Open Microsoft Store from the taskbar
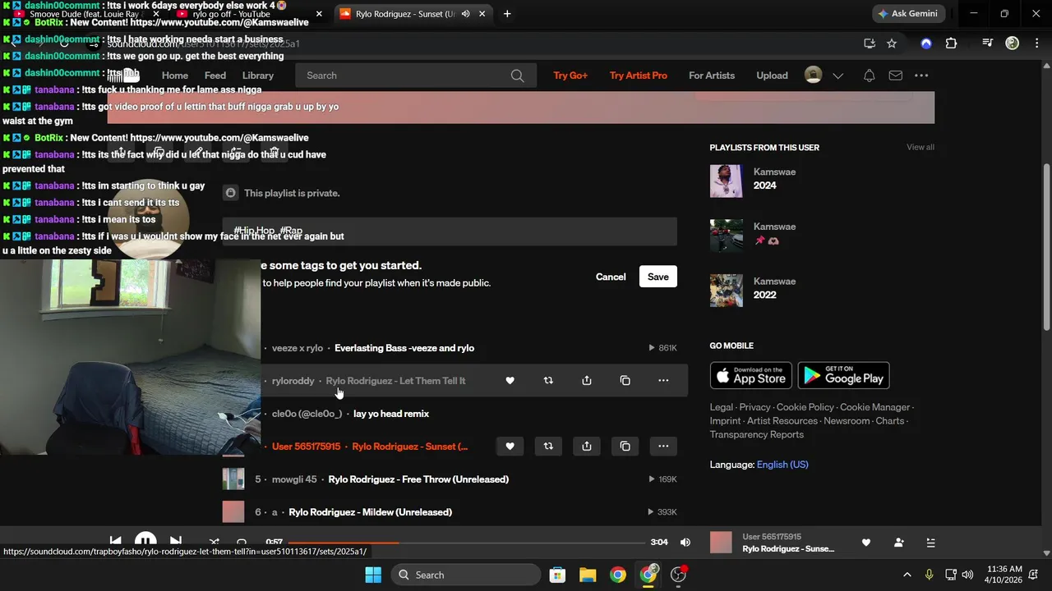The image size is (1052, 591). (557, 575)
